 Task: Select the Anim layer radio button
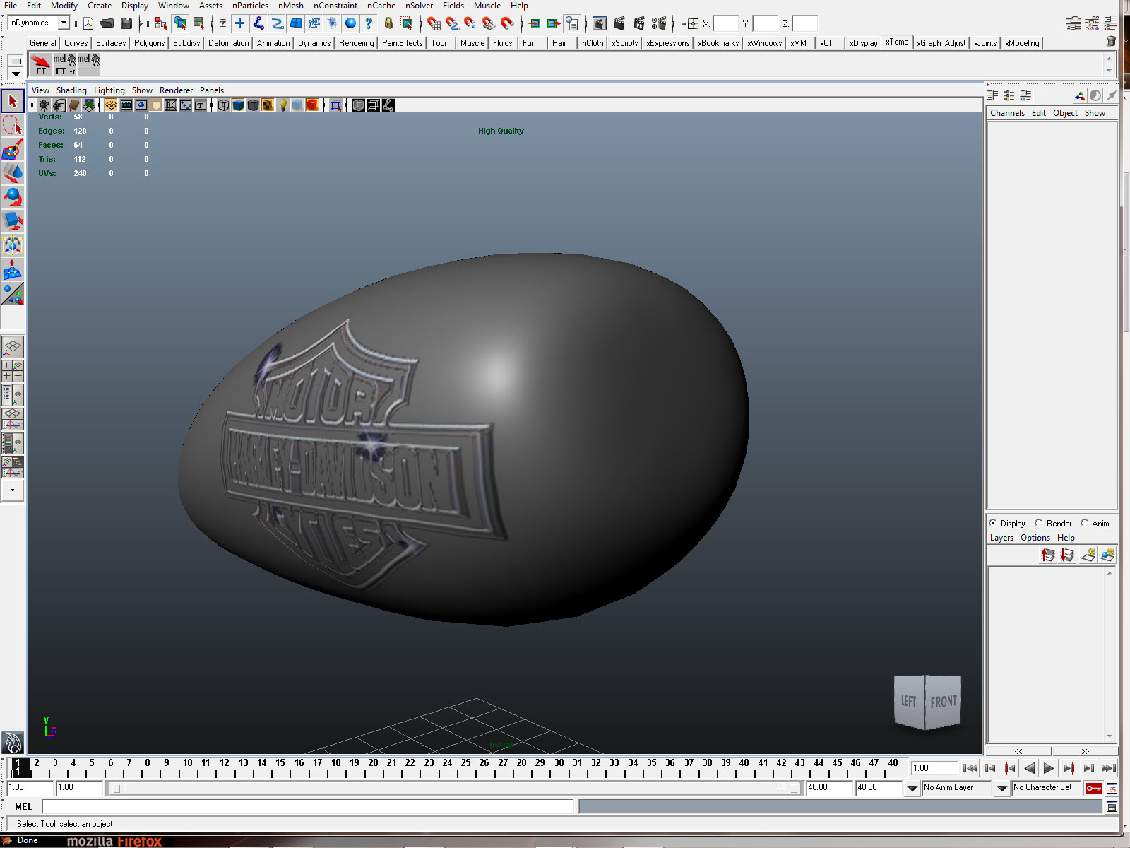coord(1084,524)
